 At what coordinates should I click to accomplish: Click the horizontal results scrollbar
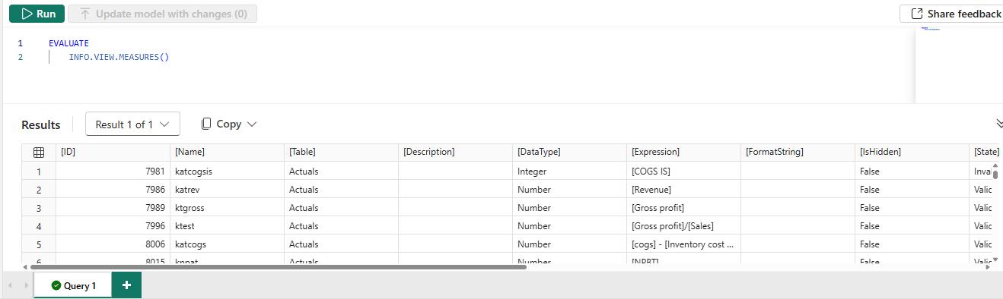[279, 267]
